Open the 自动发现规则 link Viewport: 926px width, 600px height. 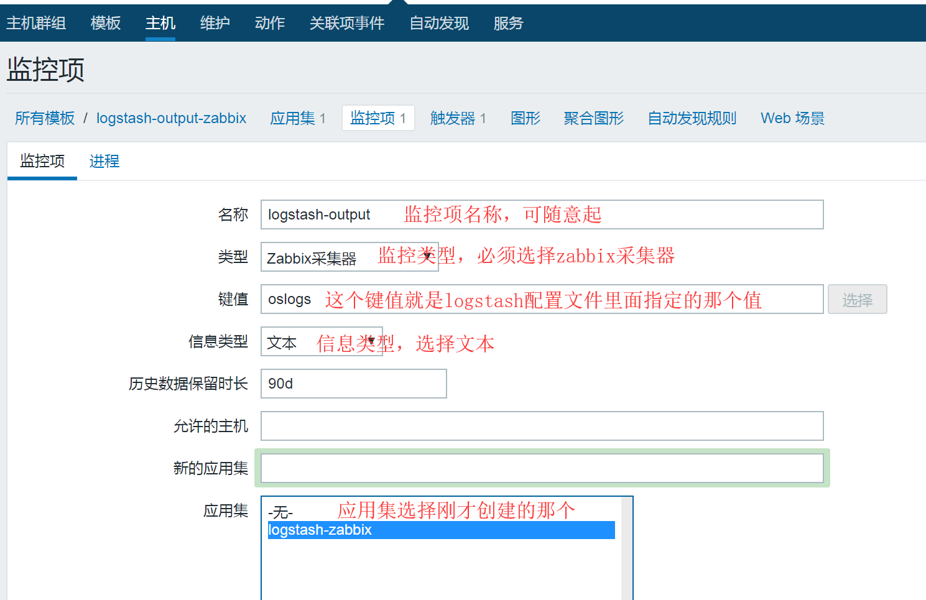pyautogui.click(x=692, y=118)
